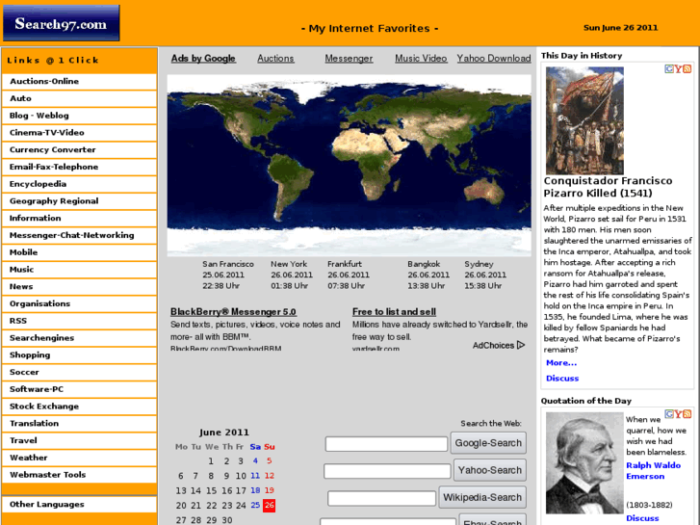The height and width of the screenshot is (525, 700).
Task: Open the Auctions-Online category
Action: tap(80, 81)
